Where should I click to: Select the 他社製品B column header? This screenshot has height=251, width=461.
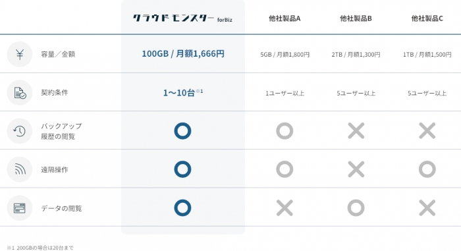pyautogui.click(x=356, y=18)
